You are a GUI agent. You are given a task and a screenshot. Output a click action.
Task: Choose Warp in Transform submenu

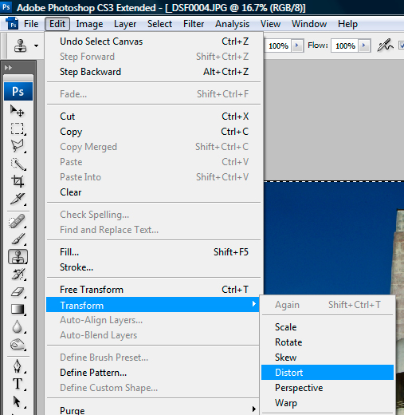328,403
